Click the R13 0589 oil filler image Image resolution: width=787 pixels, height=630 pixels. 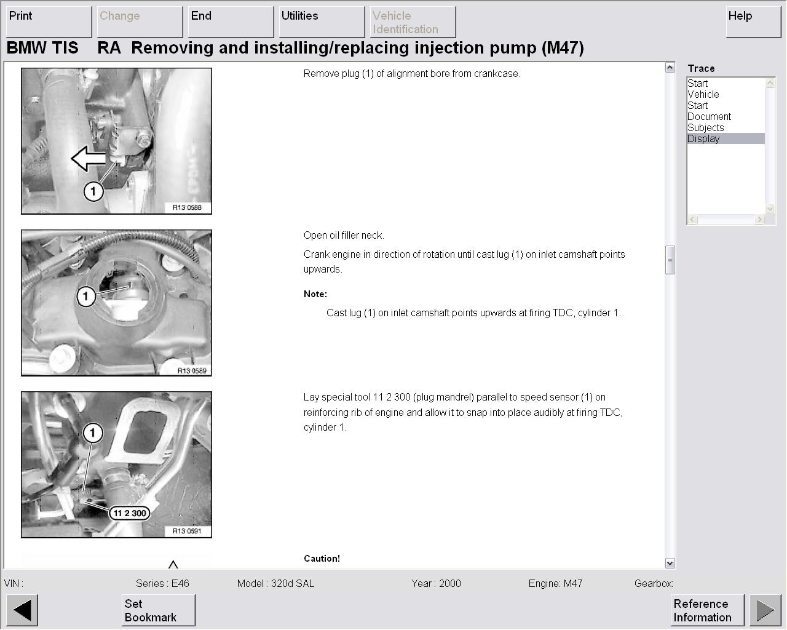(x=116, y=303)
